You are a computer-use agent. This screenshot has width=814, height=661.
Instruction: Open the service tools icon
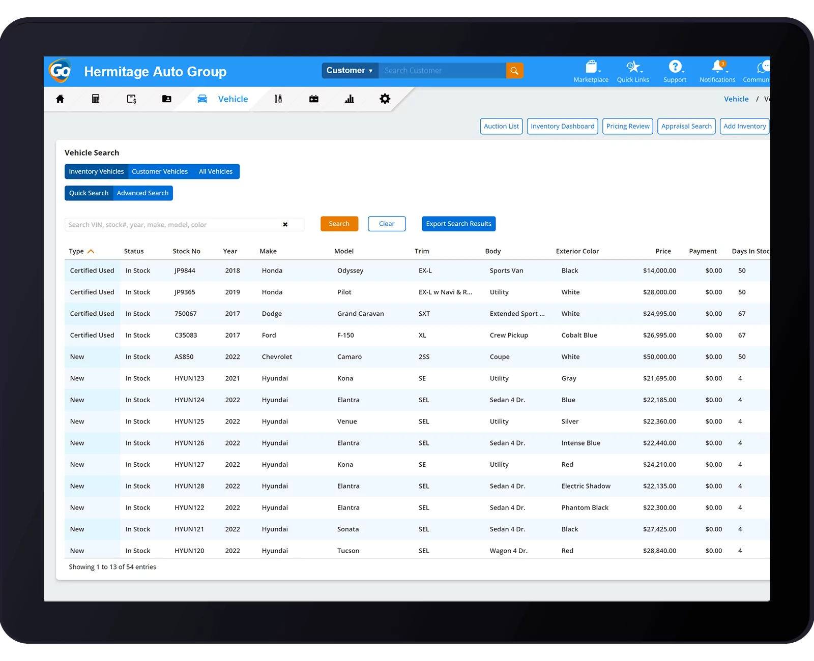[x=278, y=99]
